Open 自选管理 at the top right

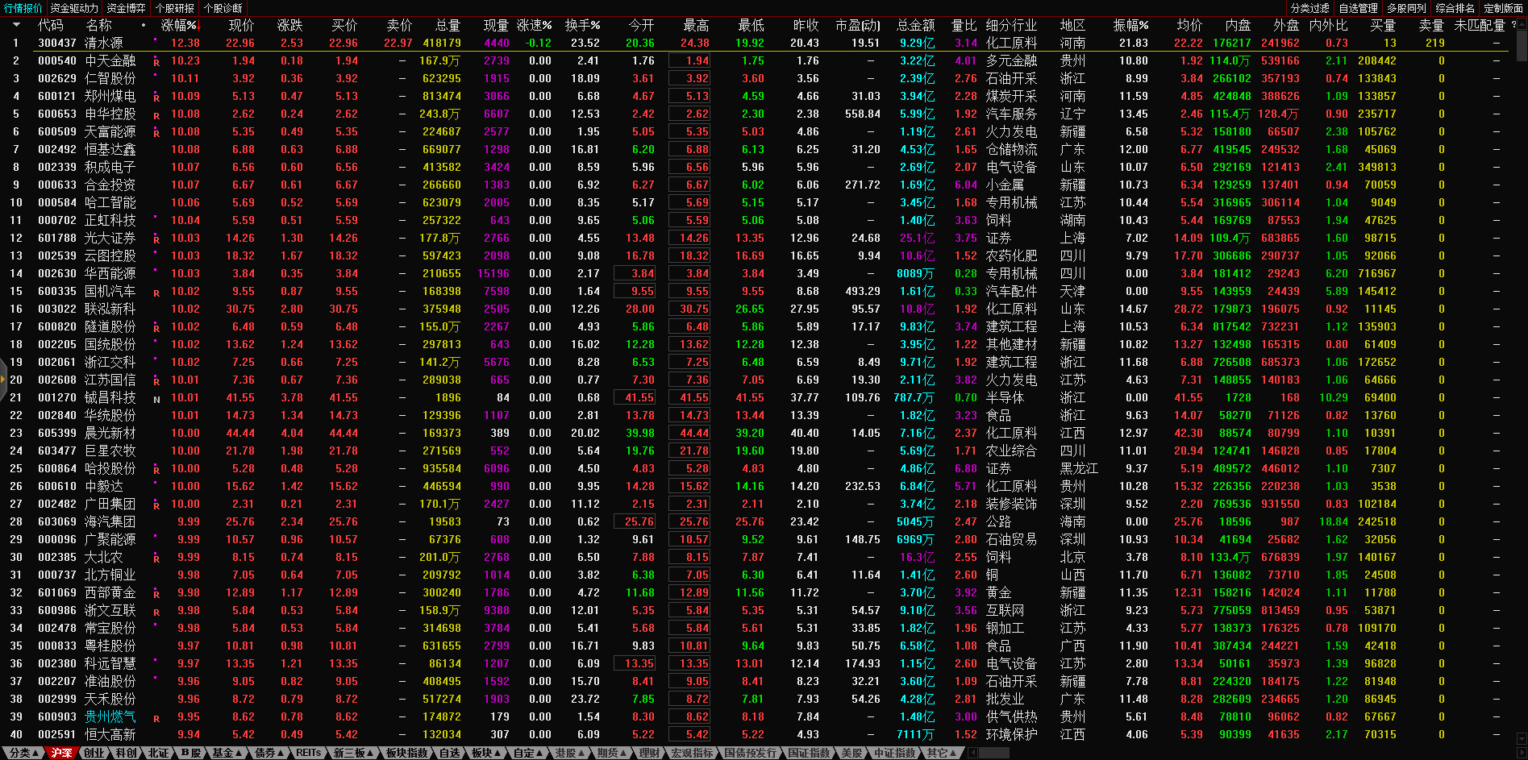coord(1358,8)
